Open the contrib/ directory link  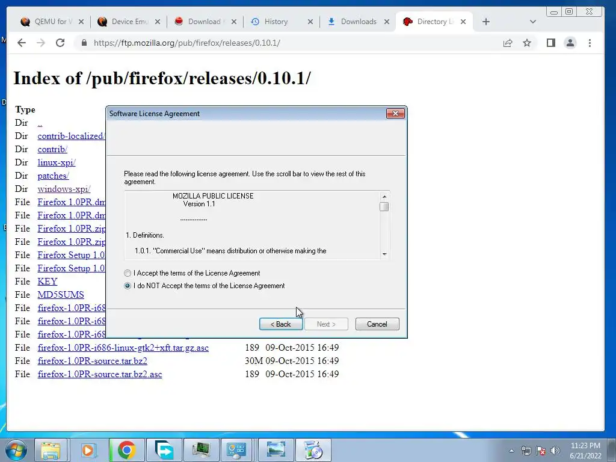(52, 149)
